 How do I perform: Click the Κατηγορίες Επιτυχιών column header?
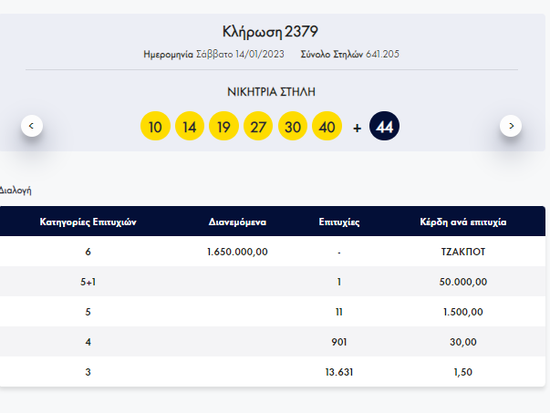[x=88, y=222]
